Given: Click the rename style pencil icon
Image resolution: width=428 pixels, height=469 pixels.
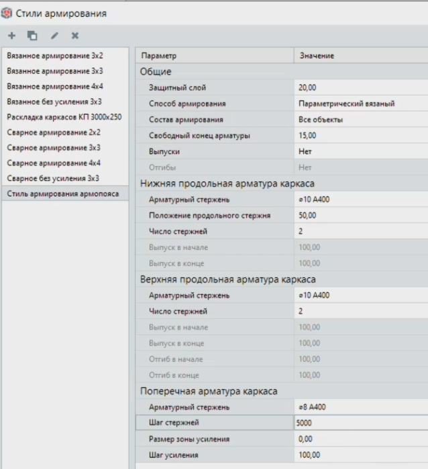Looking at the screenshot, I should tap(54, 36).
